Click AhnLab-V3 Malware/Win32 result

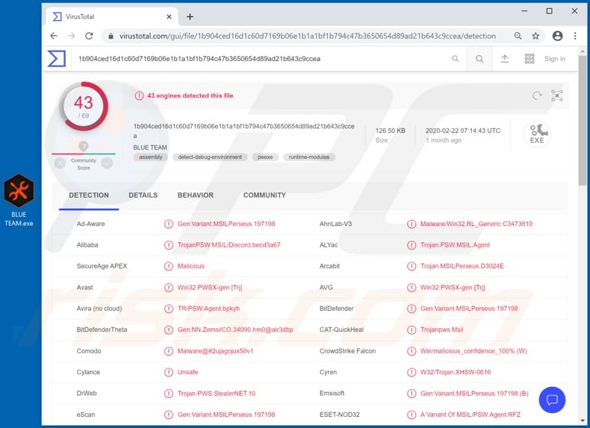(x=476, y=224)
